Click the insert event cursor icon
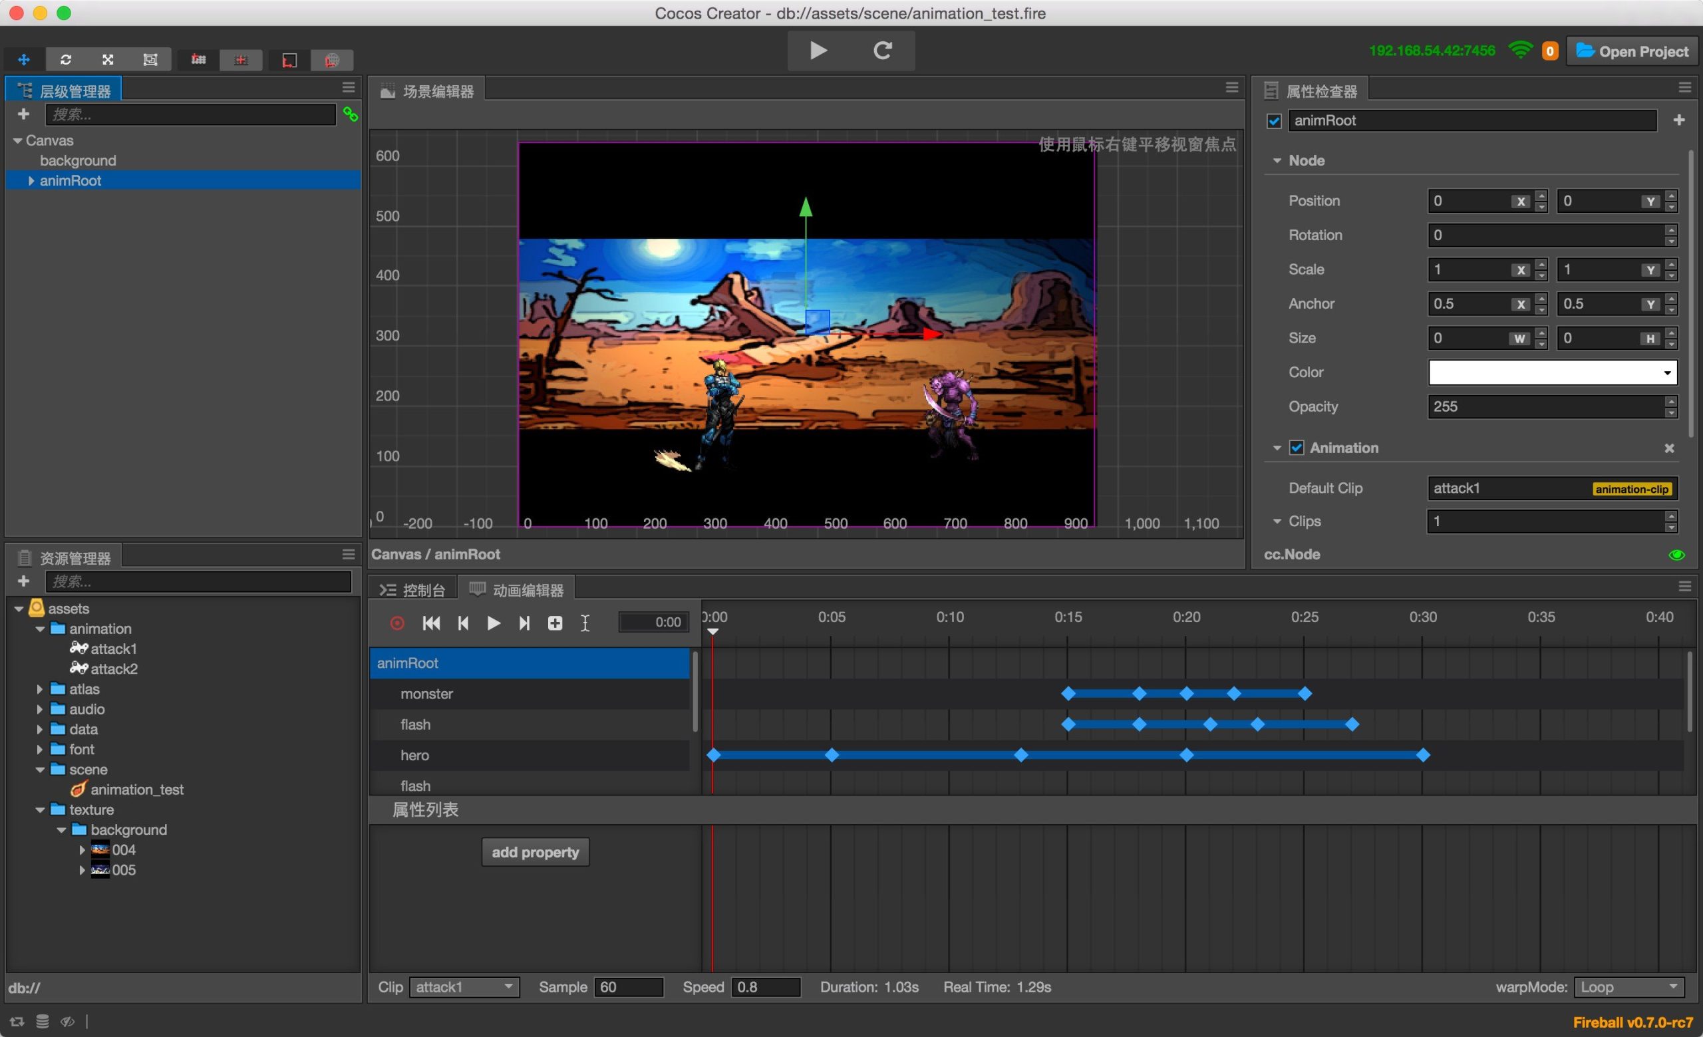The height and width of the screenshot is (1037, 1703). click(x=585, y=623)
